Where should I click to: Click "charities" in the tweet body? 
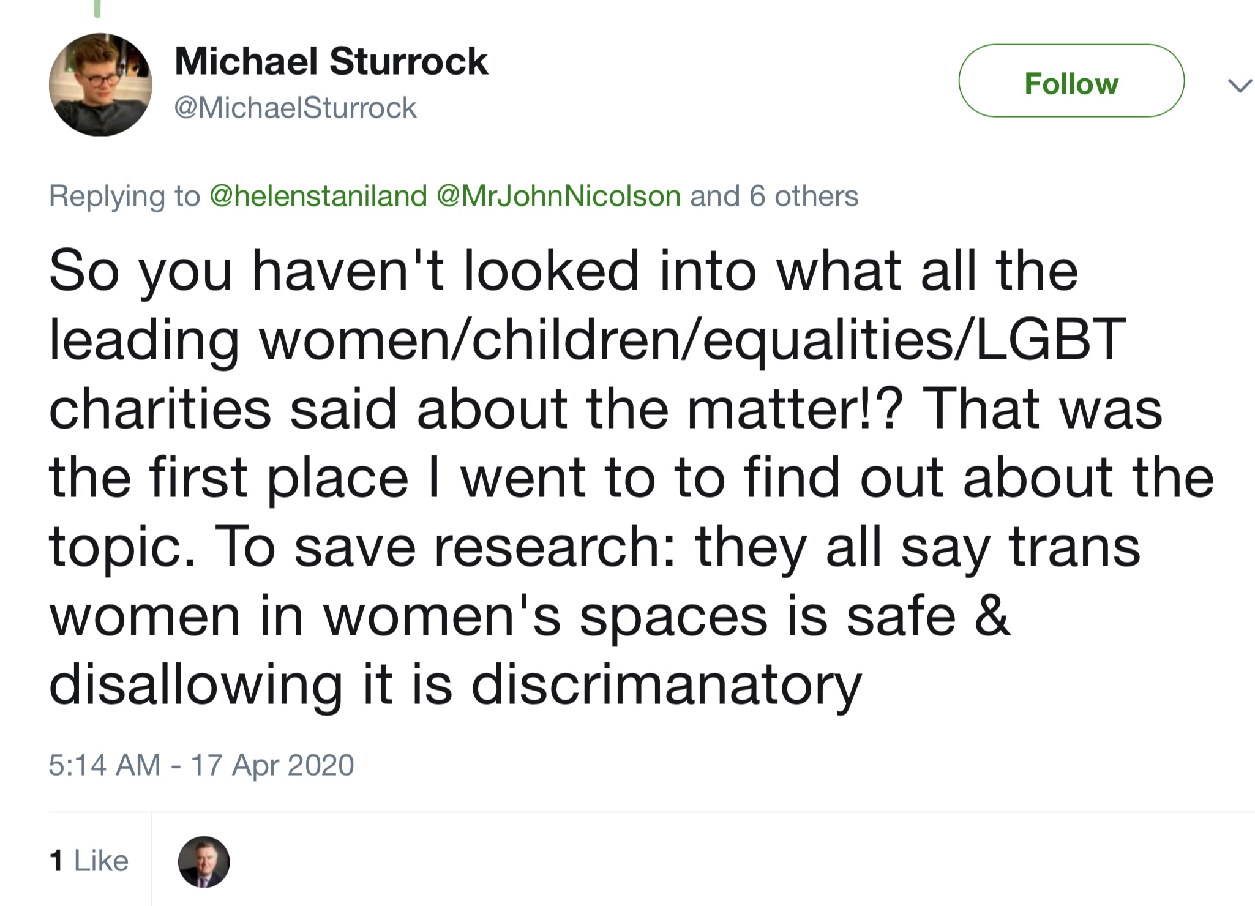point(160,409)
